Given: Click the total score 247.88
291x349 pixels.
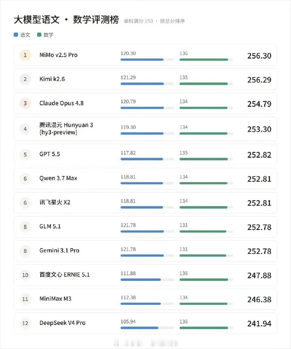Looking at the screenshot, I should click(259, 275).
